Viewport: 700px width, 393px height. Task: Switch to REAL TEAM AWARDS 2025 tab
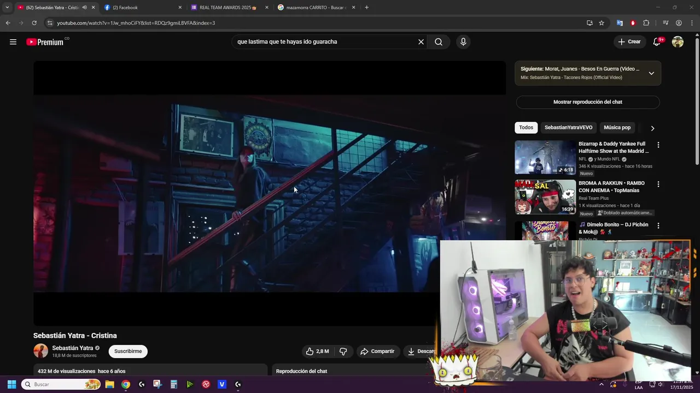coord(230,8)
